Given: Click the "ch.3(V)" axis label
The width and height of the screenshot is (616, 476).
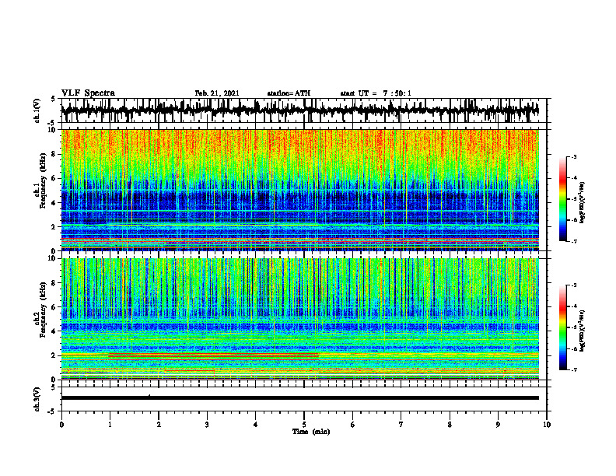Looking at the screenshot, I should pyautogui.click(x=37, y=399).
